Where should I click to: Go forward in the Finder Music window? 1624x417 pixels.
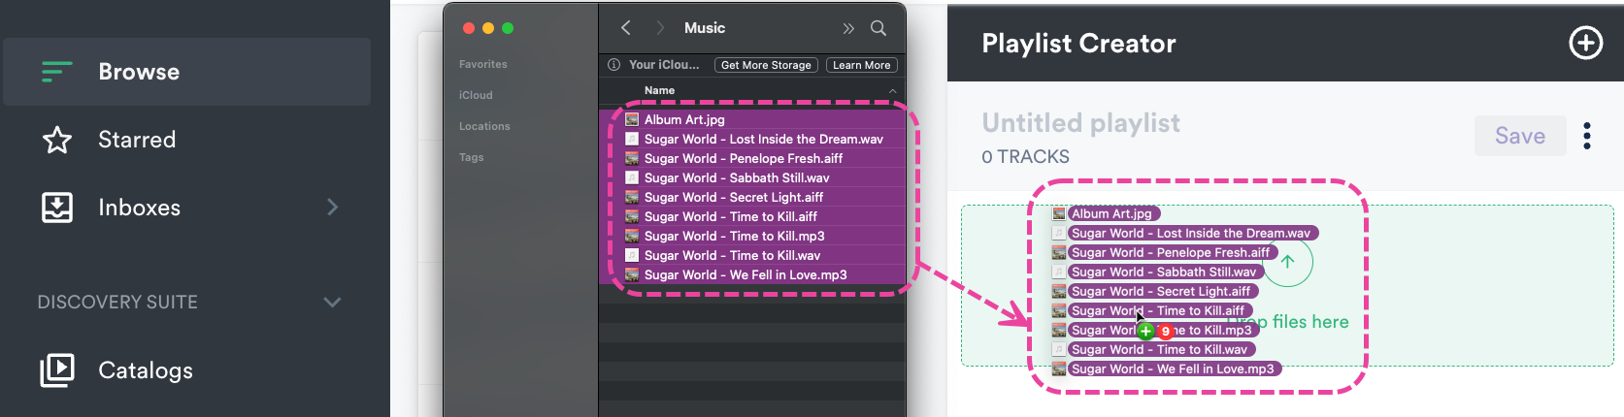point(660,28)
